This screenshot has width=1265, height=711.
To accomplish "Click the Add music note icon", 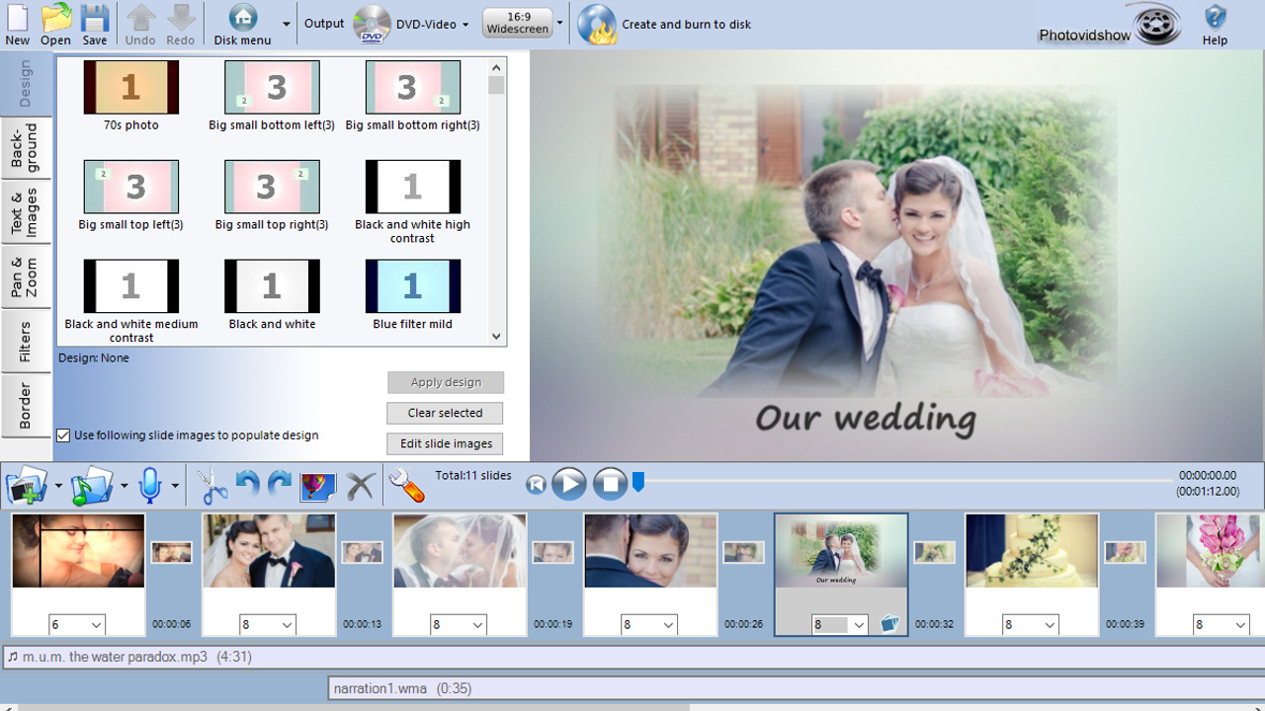I will (92, 484).
